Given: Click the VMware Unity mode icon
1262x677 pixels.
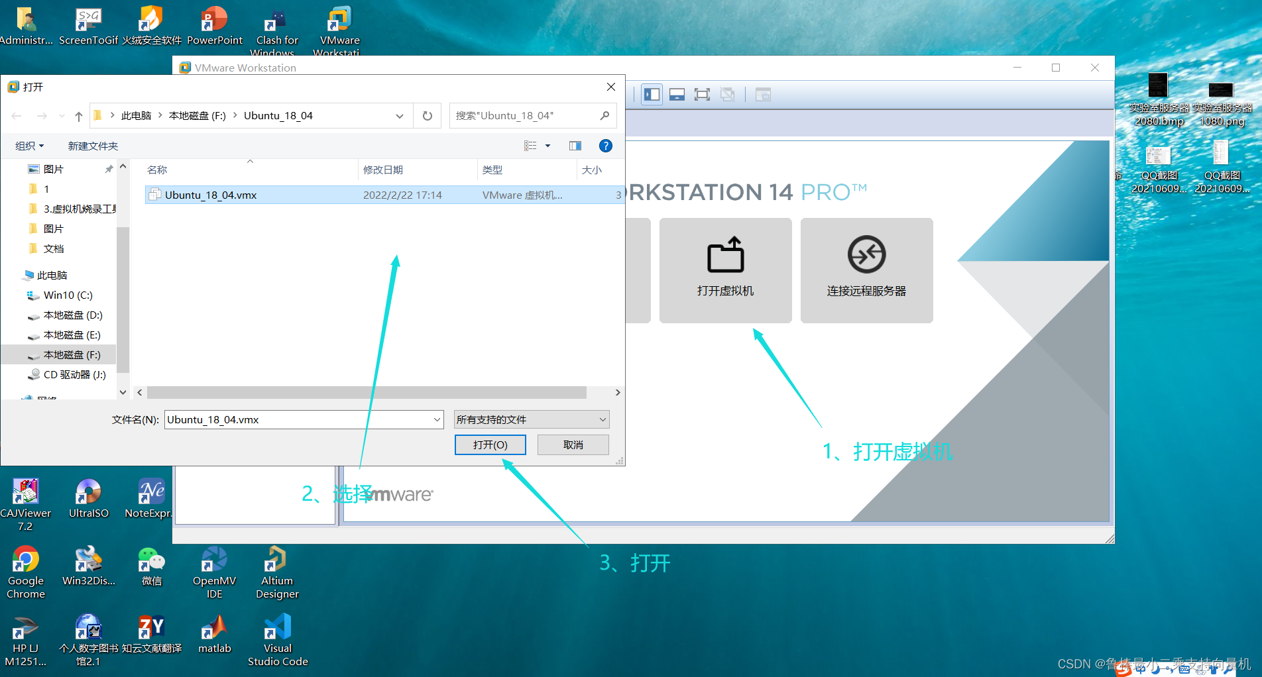Looking at the screenshot, I should [727, 95].
